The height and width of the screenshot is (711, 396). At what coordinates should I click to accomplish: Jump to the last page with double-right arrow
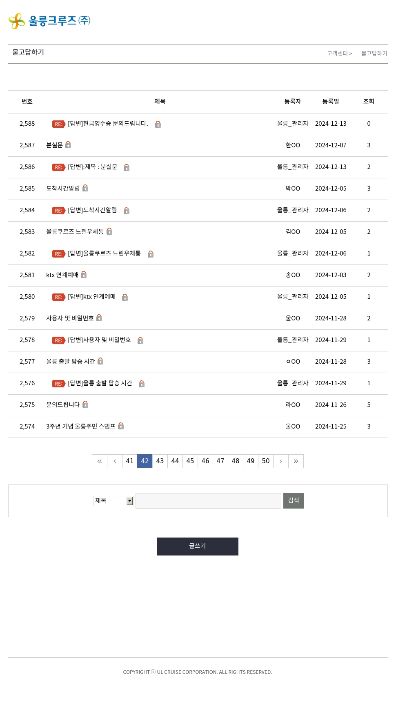coord(296,461)
